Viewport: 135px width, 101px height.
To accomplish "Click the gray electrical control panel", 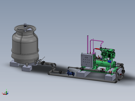I will click(87, 60).
